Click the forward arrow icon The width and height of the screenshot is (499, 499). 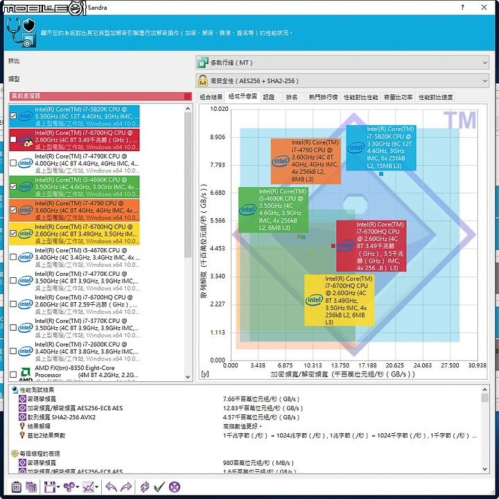(126, 487)
